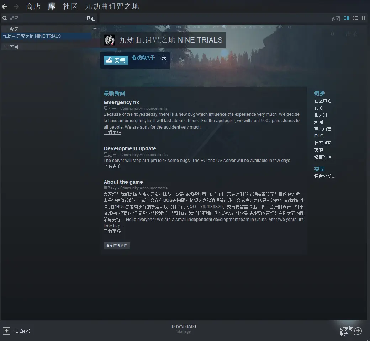Image resolution: width=370 pixels, height=341 pixels.
Task: Click the 查看所有新闻 button
Action: 117,245
